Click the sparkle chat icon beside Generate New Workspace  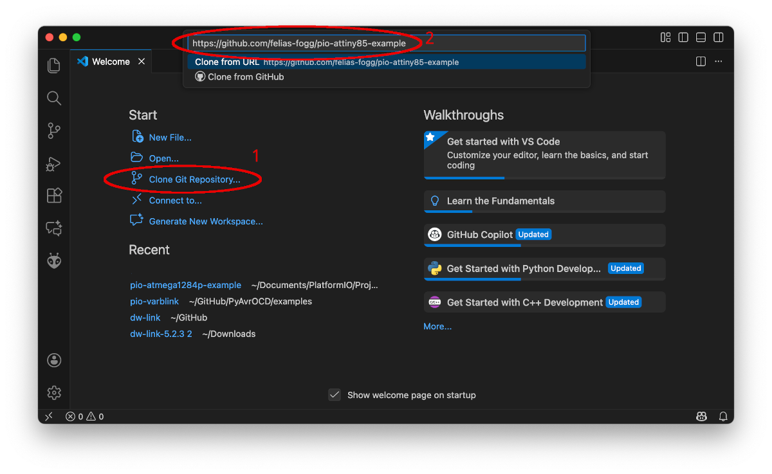point(136,220)
